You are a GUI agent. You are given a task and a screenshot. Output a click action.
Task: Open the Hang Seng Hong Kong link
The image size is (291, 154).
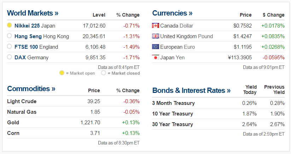click(41, 36)
